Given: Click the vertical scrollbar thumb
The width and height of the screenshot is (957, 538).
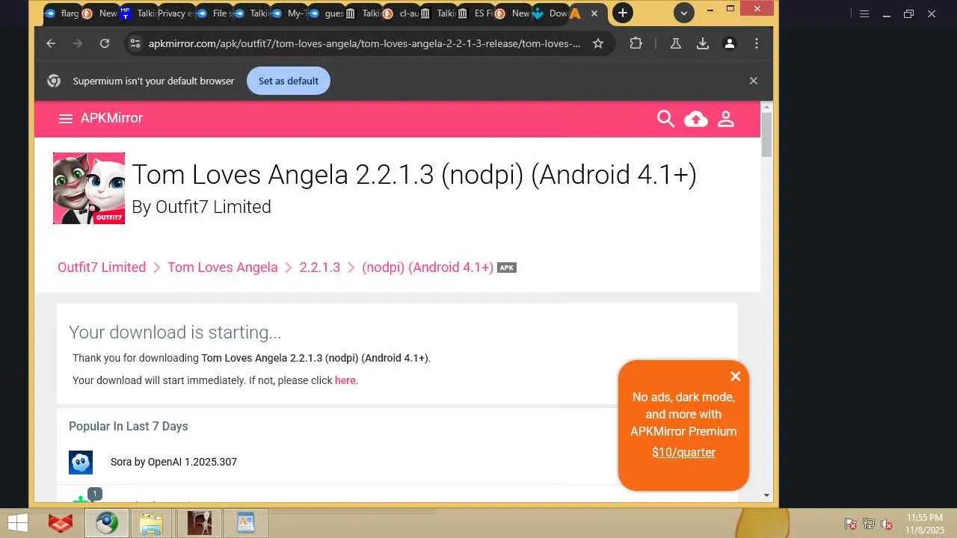Looking at the screenshot, I should click(766, 135).
